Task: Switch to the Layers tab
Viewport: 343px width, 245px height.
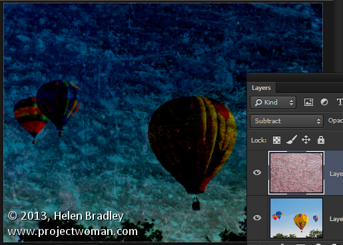Action: [x=261, y=88]
